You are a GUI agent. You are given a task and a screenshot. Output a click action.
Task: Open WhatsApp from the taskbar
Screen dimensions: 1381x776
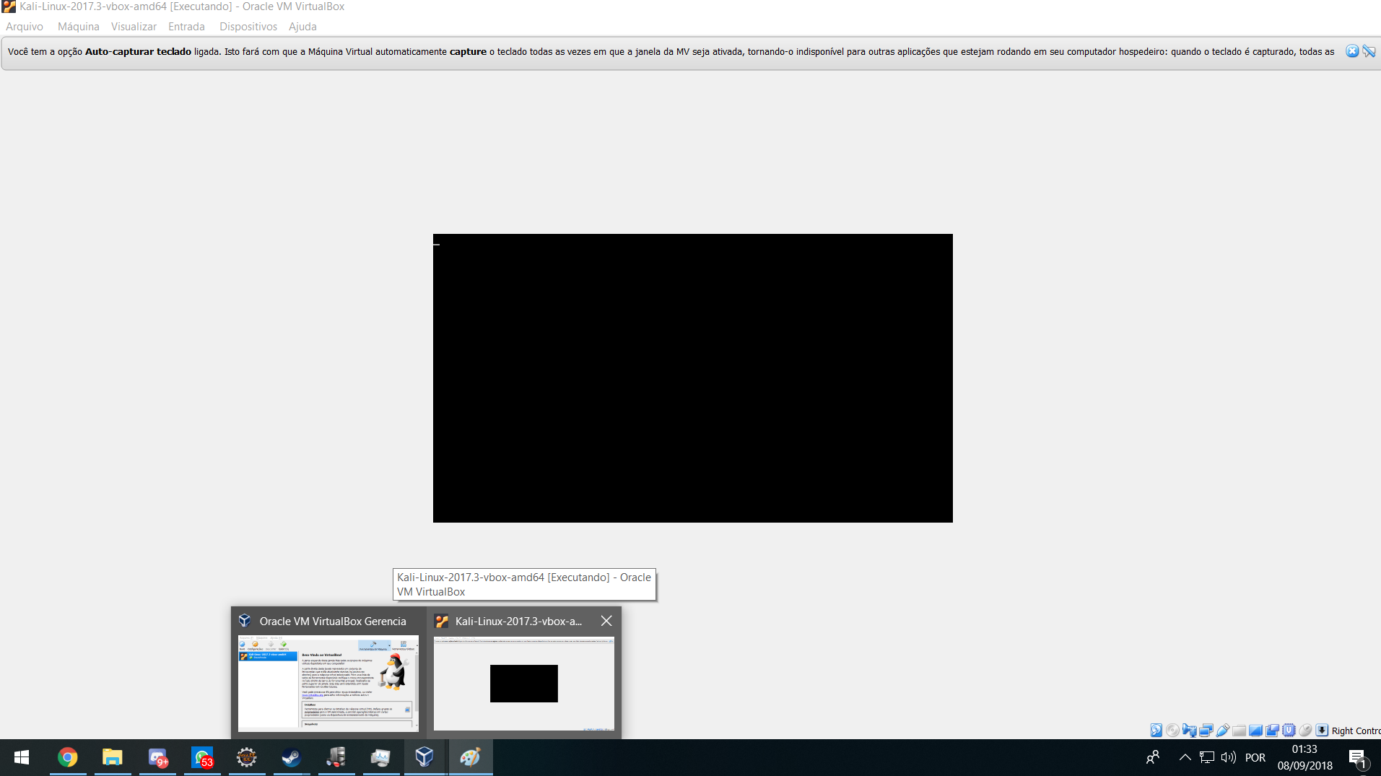pos(202,757)
